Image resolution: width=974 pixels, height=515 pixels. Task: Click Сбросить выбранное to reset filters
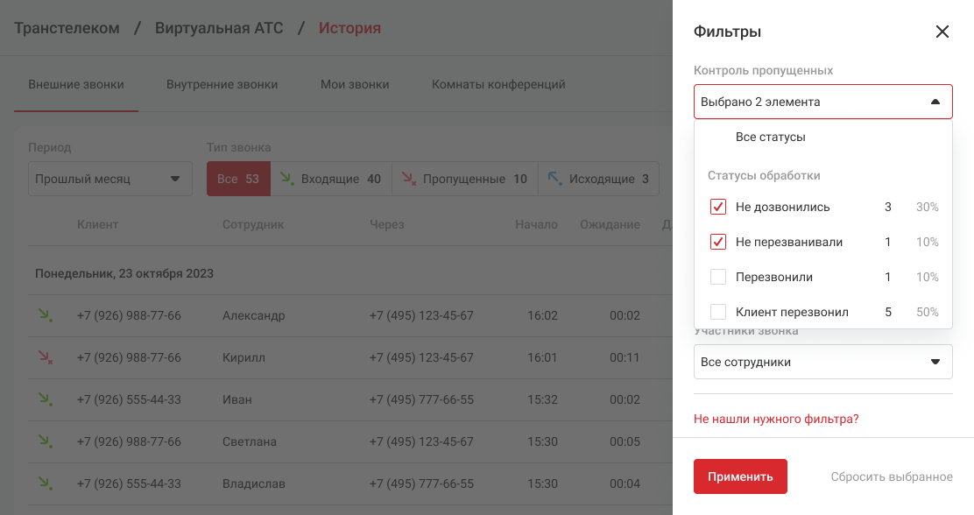(x=891, y=476)
